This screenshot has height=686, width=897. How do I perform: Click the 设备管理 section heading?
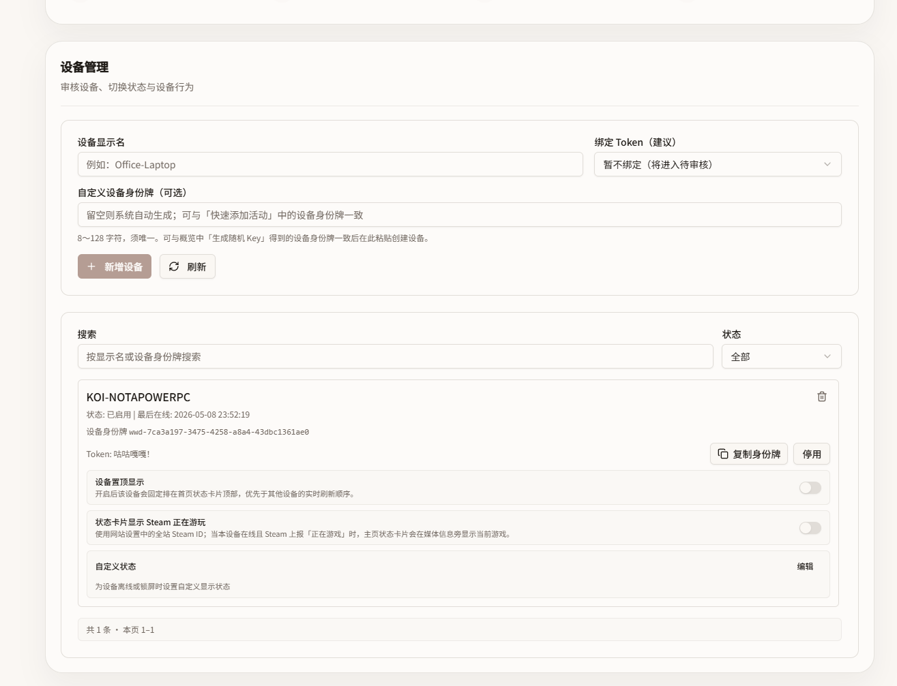85,67
